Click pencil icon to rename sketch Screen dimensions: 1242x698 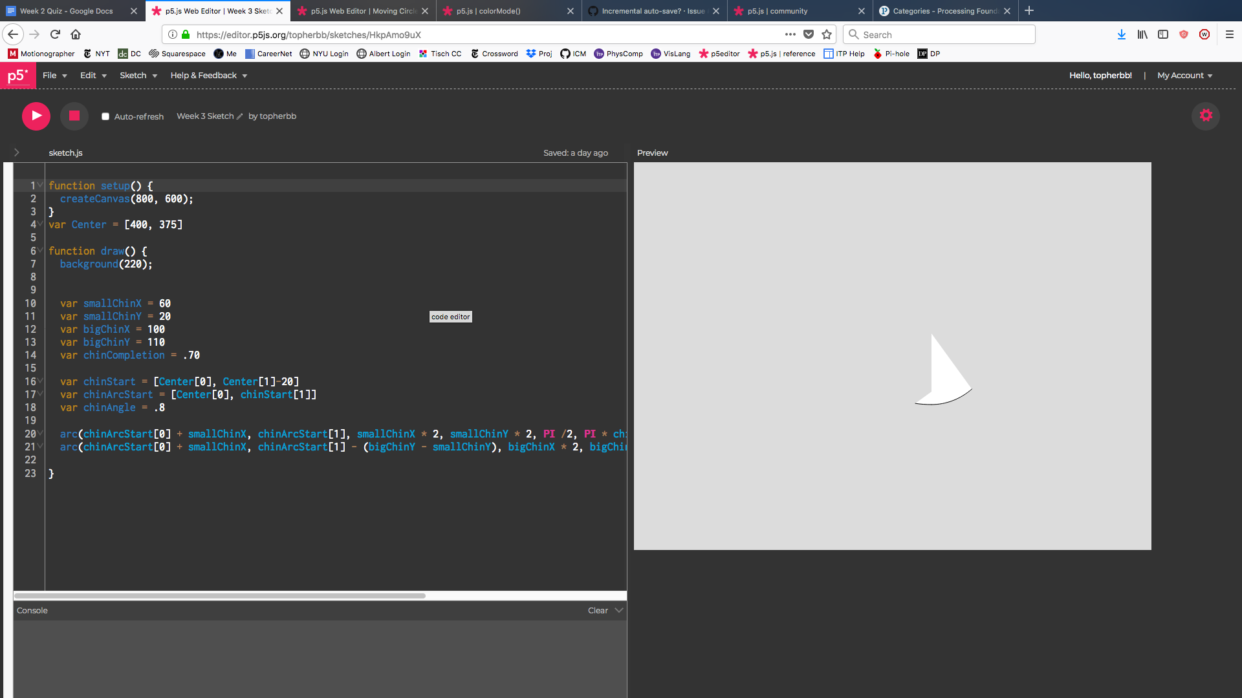tap(240, 117)
